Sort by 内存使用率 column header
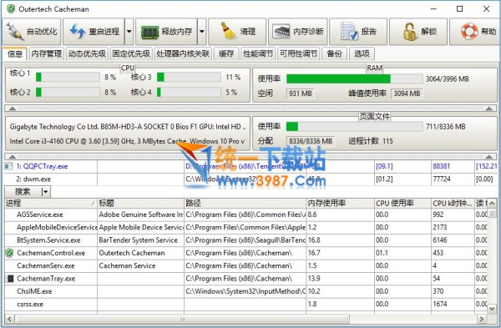The height and width of the screenshot is (328, 501). pos(341,203)
